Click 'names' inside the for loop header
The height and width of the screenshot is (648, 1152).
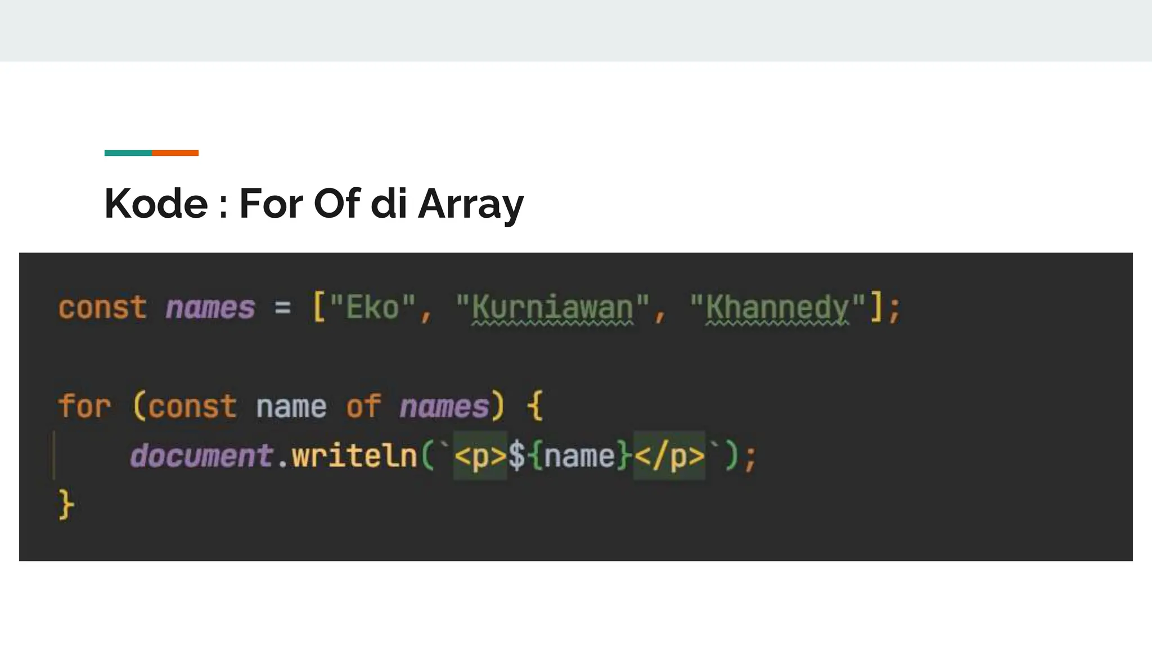(444, 407)
